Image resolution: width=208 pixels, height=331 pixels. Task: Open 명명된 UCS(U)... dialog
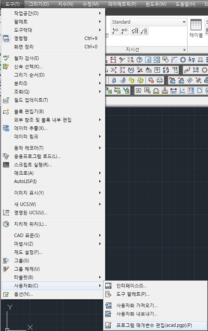point(53,213)
